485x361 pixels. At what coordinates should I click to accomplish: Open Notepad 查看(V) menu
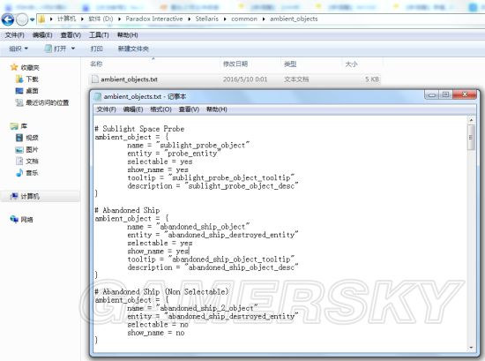point(189,109)
